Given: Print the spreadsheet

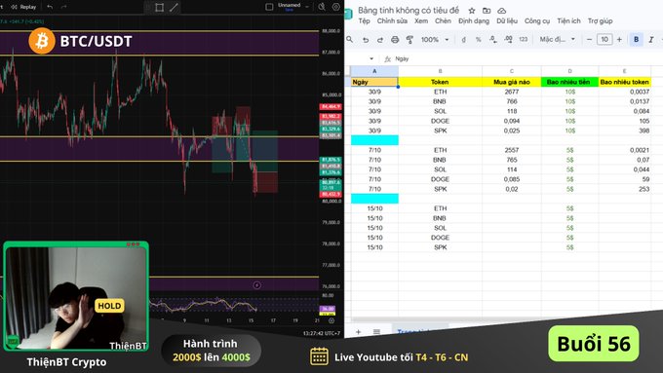Looking at the screenshot, I should point(395,40).
